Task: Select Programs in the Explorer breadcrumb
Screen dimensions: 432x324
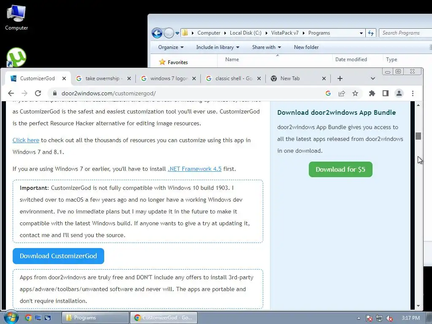Action: click(x=319, y=33)
